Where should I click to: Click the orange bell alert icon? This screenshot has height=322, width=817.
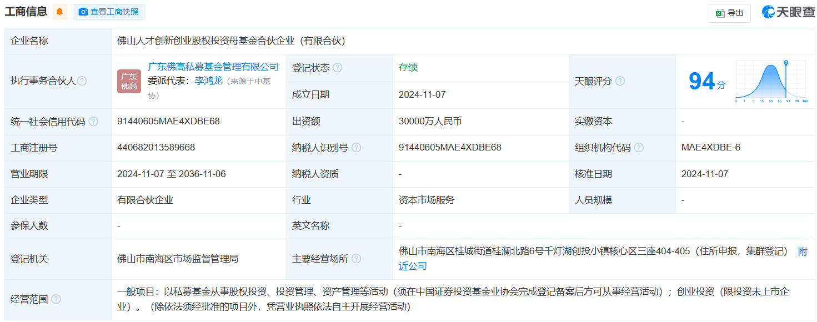60,12
